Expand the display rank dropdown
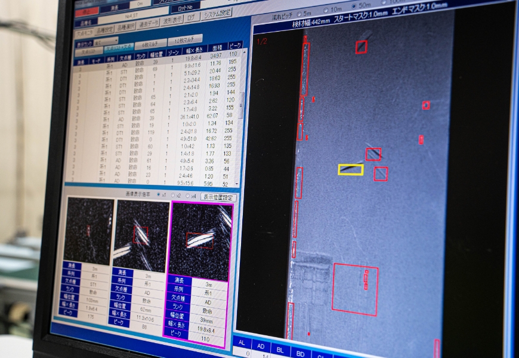 coord(106,42)
